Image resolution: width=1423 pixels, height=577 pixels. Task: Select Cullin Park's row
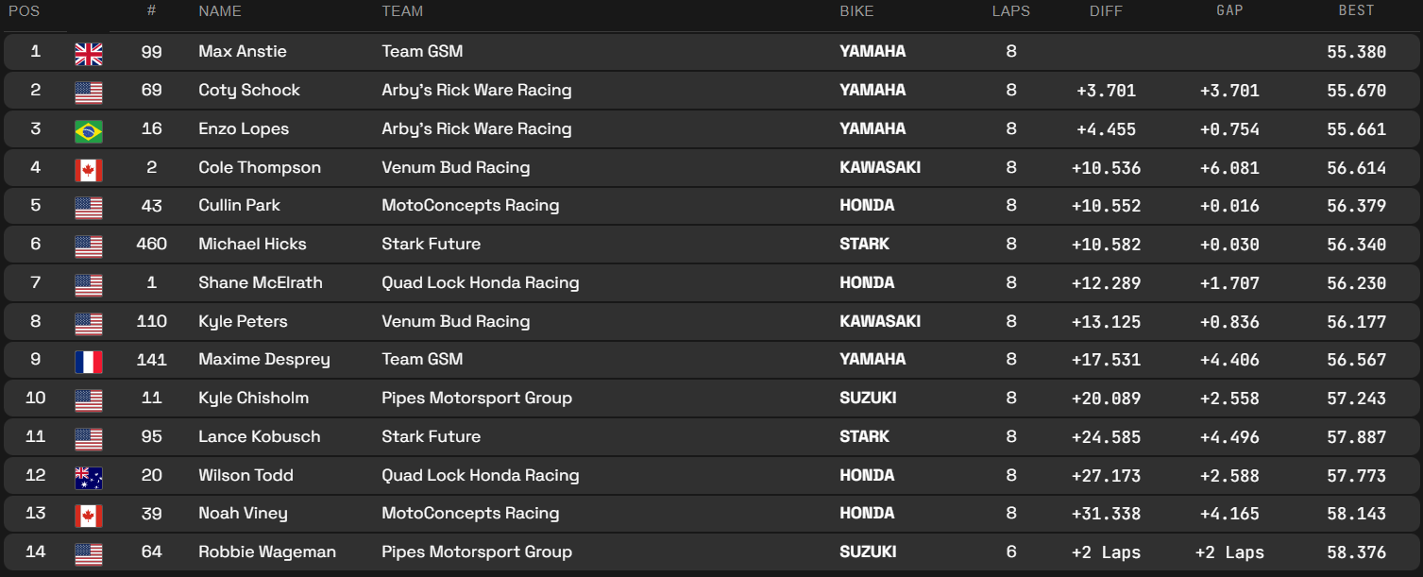coord(711,206)
